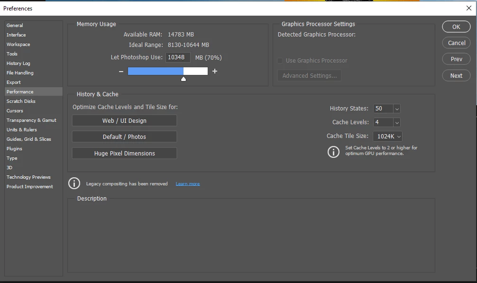
Task: Click info icon beside cache levels tip
Action: 333,152
